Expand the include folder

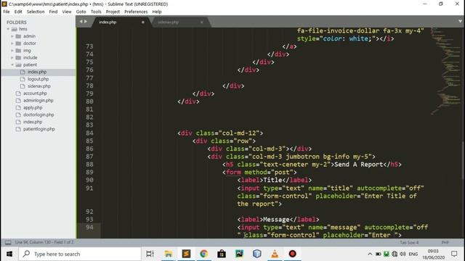coord(12,58)
